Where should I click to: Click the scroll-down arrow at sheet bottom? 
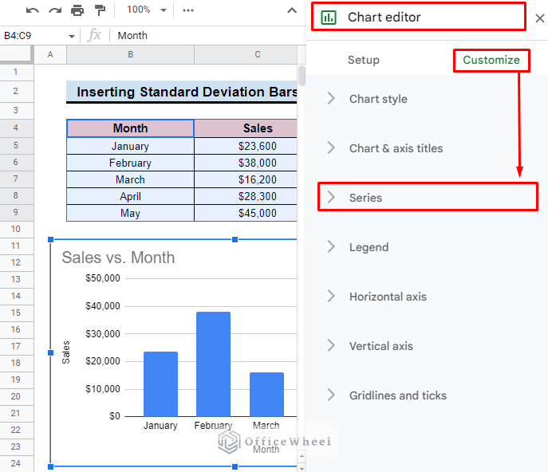(x=302, y=468)
